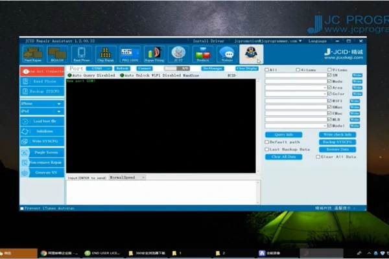The height and width of the screenshot is (259, 389).
Task: Click the blue Clear All Data button
Action: pyautogui.click(x=283, y=157)
